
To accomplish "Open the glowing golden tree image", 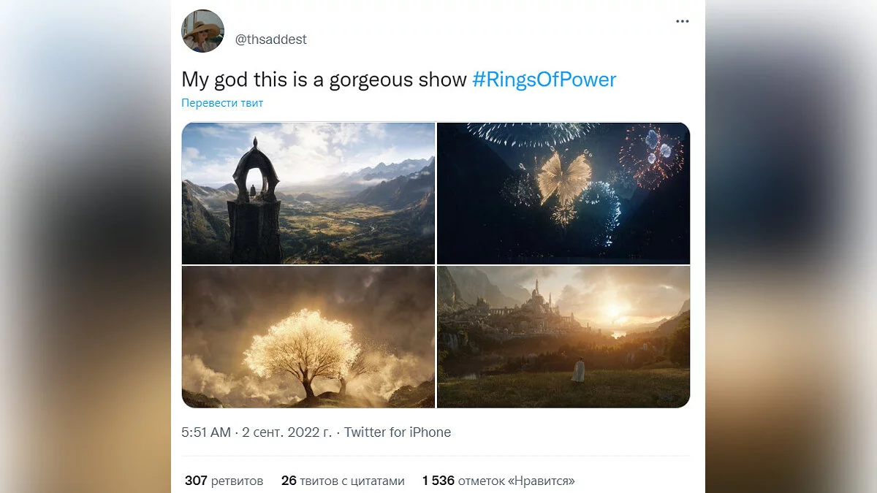I will click(x=308, y=337).
